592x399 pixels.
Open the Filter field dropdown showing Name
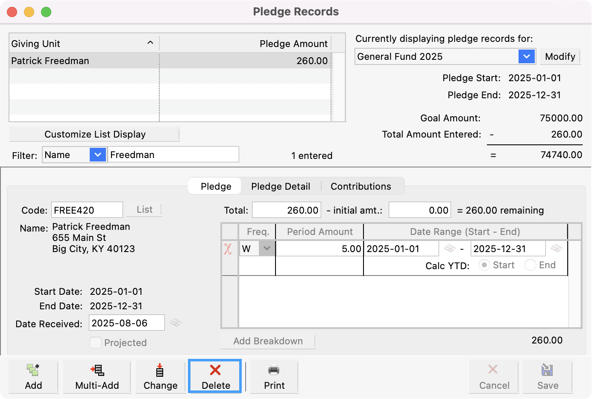(98, 154)
